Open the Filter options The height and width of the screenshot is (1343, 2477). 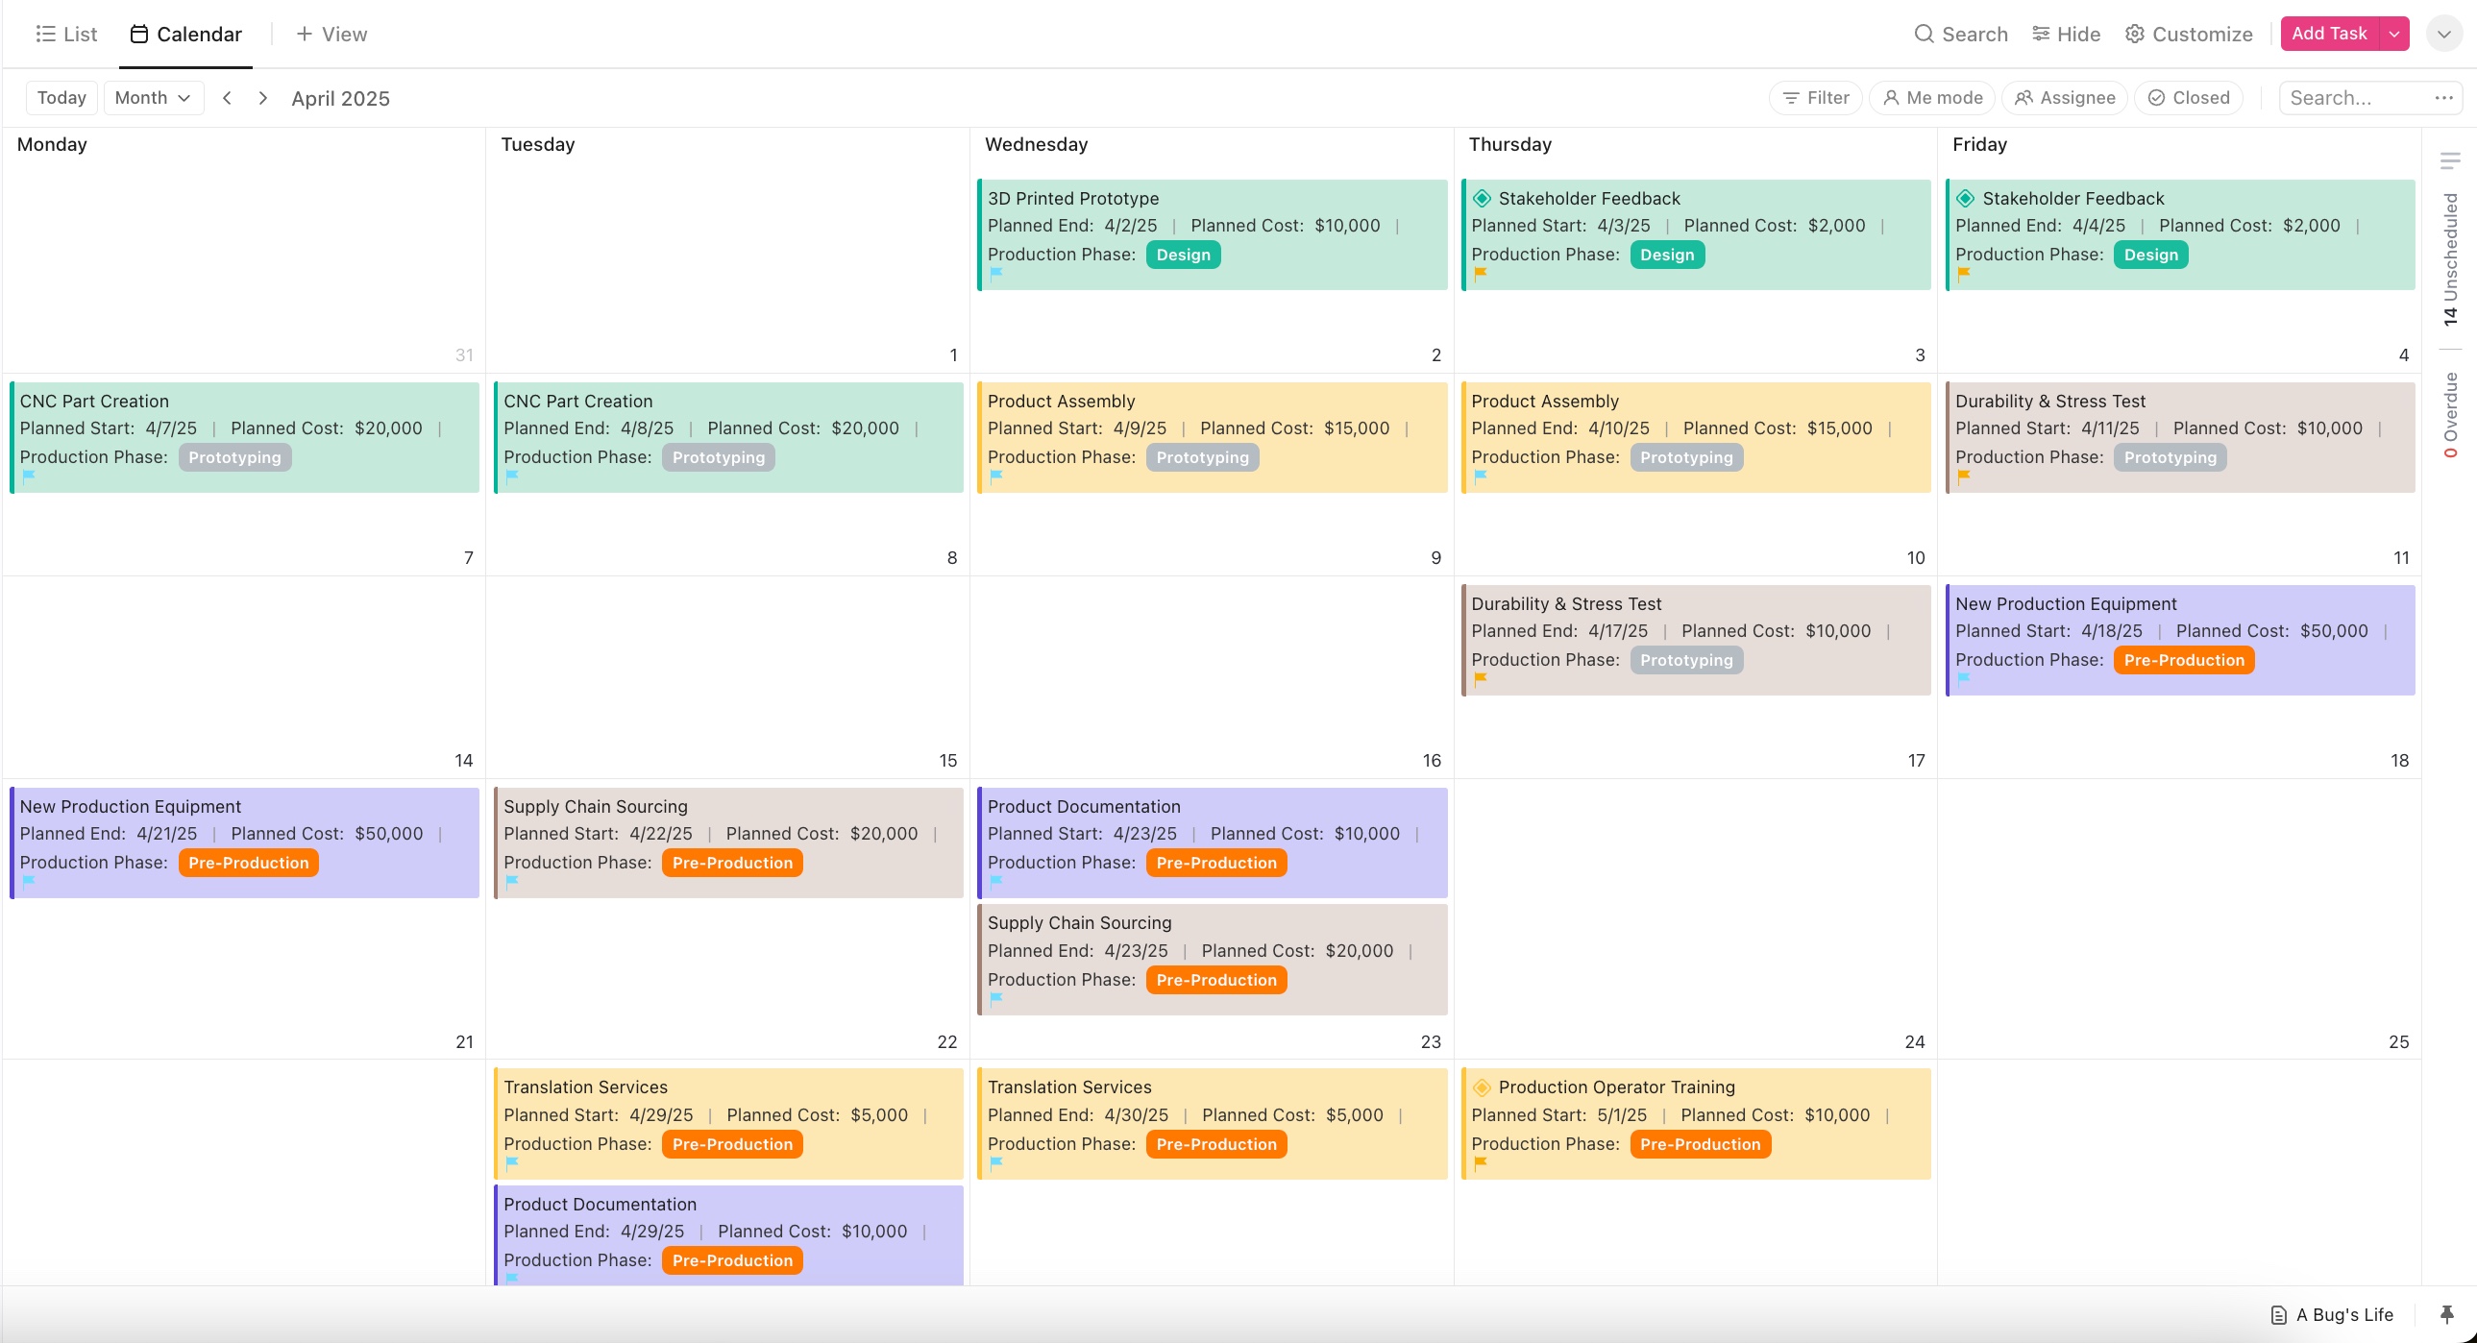point(1815,98)
